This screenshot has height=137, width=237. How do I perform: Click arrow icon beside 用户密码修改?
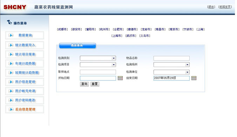11,100
